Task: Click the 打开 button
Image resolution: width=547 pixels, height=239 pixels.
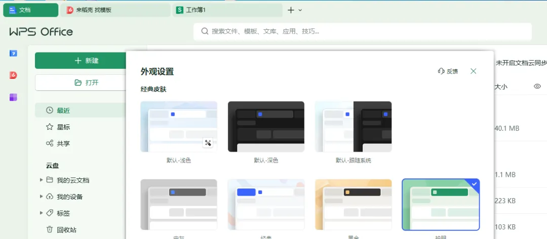Action: tap(80, 82)
